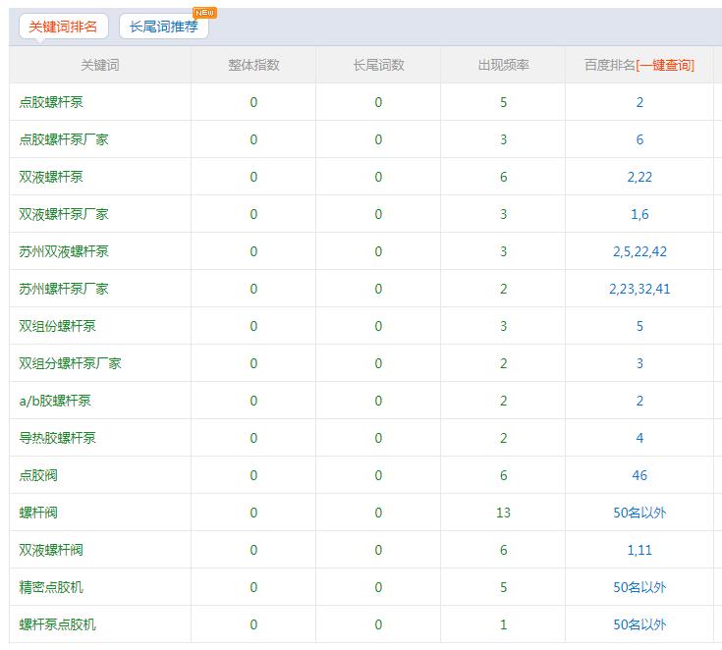The height and width of the screenshot is (650, 722).
Task: Click Baidu rank 1,6 for 双液螺杆泵厂家
Action: [x=639, y=214]
